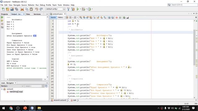Close the Output tab
198x111 pixels.
tap(24, 14)
